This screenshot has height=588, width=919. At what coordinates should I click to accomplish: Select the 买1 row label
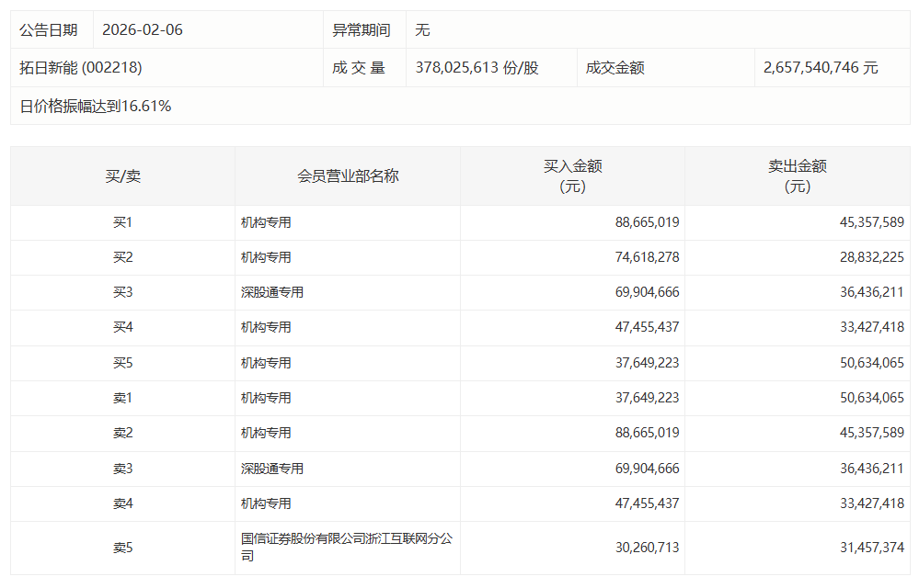122,222
